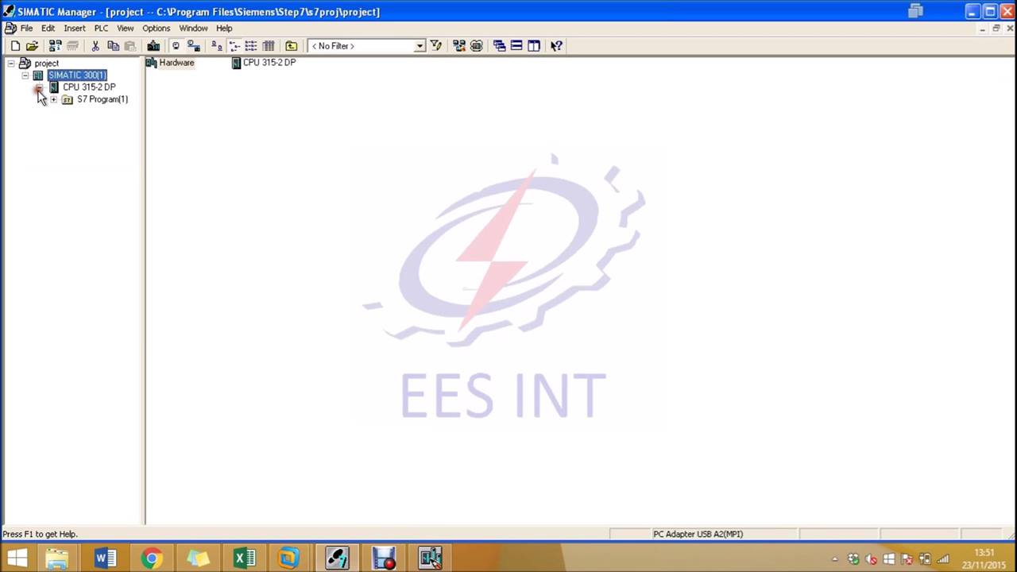This screenshot has height=572, width=1017.
Task: Open the View menu
Action: [x=126, y=29]
